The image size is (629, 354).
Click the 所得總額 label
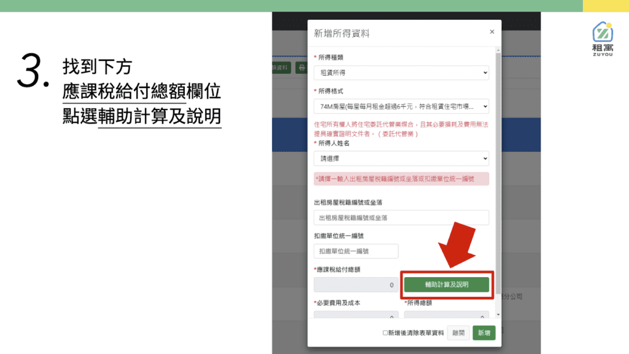pos(418,302)
